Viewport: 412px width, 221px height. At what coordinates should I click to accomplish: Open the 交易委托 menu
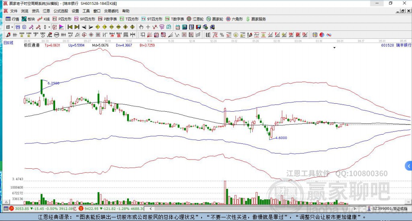pyautogui.click(x=111, y=11)
